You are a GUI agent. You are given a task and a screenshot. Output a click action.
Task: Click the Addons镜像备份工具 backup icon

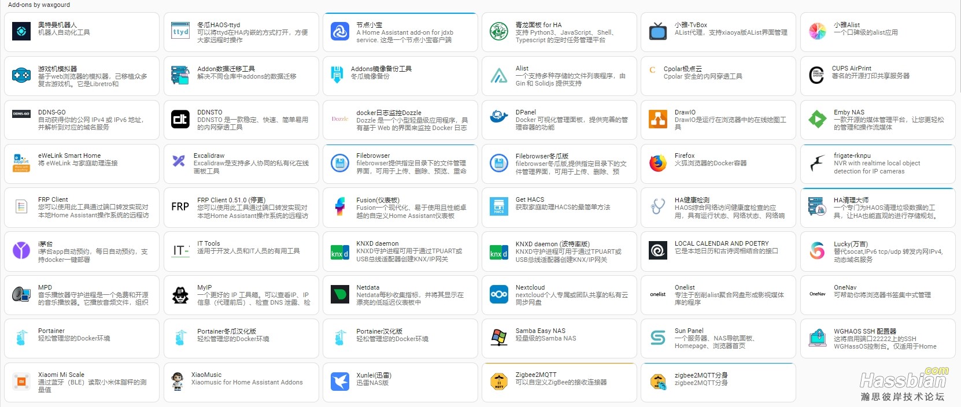337,75
